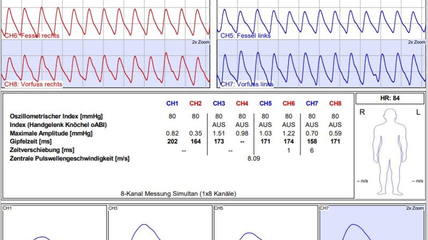Click the human body outline figure
428x240 pixels.
point(390,151)
